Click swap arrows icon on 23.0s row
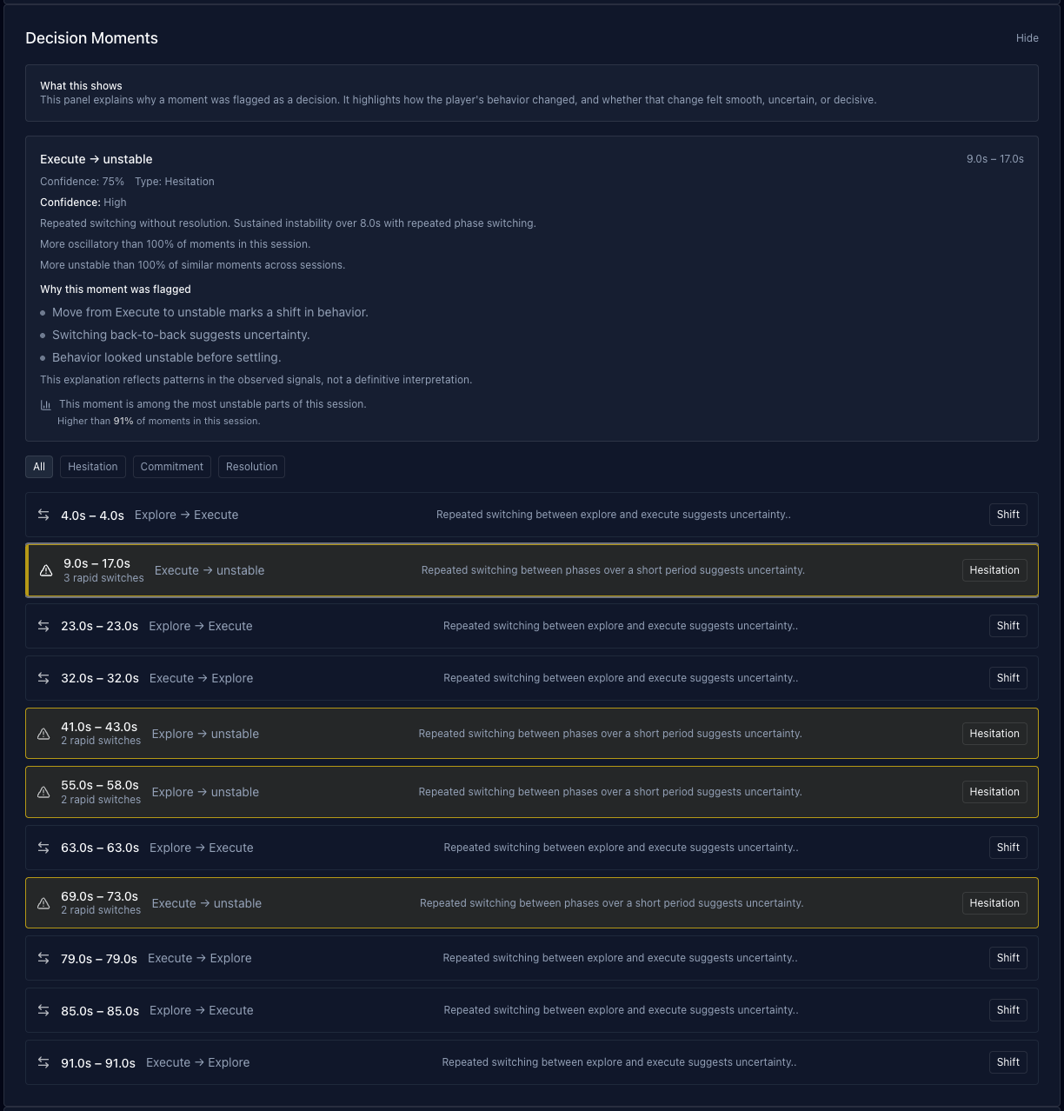Image resolution: width=1064 pixels, height=1111 pixels. (43, 626)
